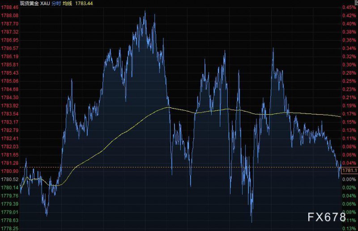Click the price axis label 1788.08
The width and height of the screenshot is (358, 231).
pos(9,16)
